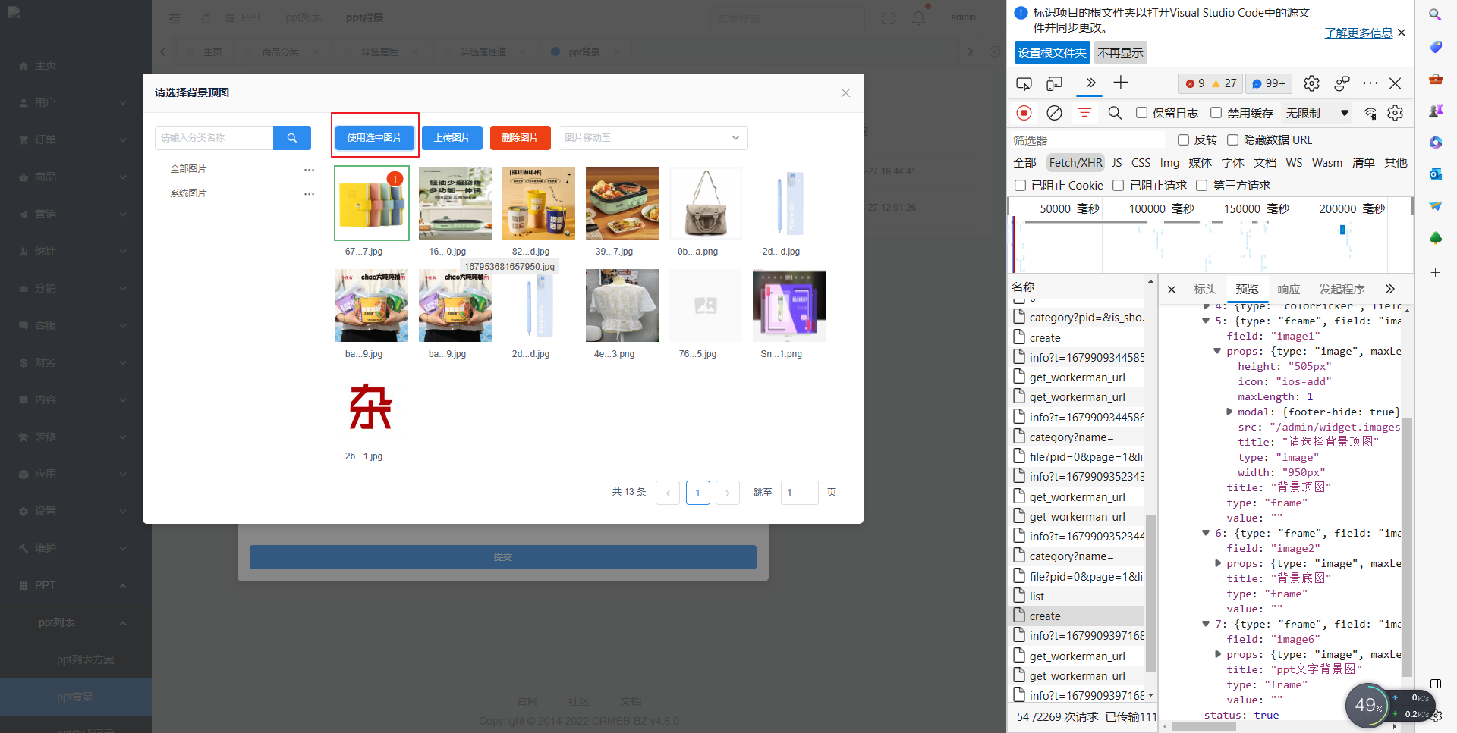This screenshot has height=733, width=1457.
Task: Open 图片移动至 dropdown
Action: [x=653, y=138]
